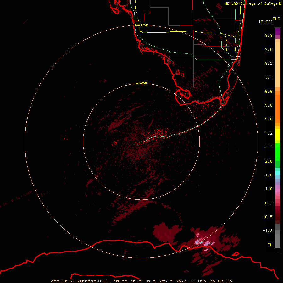Select the 1.0 scale value
Viewport: 283px width, 283px height.
(269, 189)
